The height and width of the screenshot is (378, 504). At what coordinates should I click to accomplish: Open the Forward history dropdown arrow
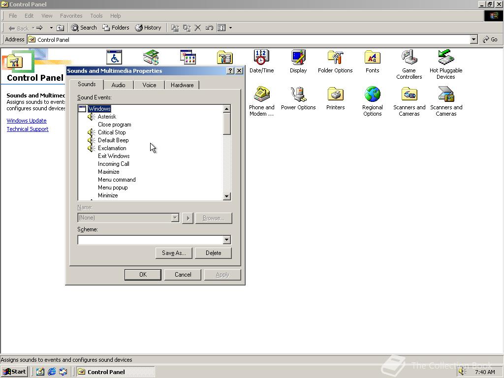coord(51,28)
